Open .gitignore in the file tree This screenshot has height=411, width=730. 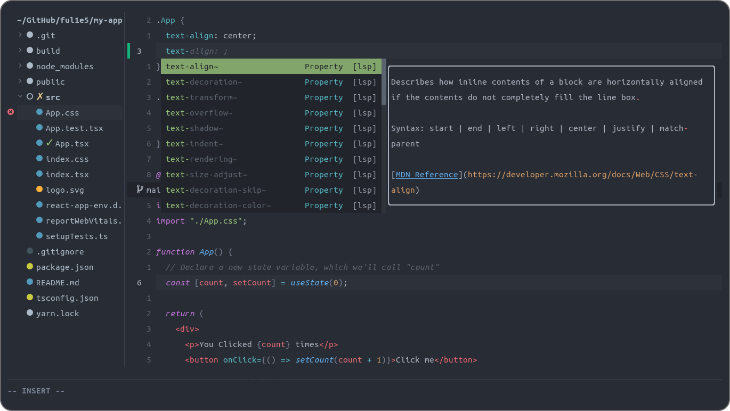[60, 252]
